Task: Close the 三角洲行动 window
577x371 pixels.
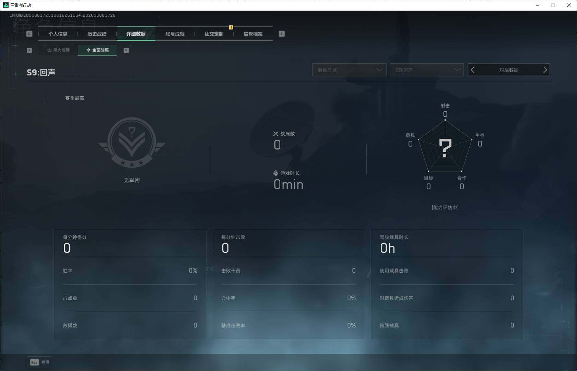Action: coord(569,5)
